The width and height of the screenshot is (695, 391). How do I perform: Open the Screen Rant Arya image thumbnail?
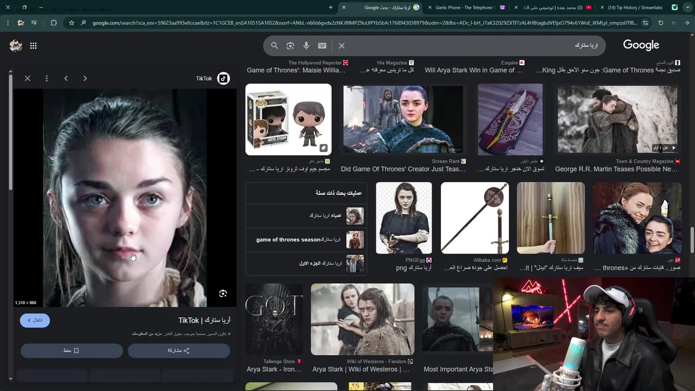pyautogui.click(x=403, y=119)
